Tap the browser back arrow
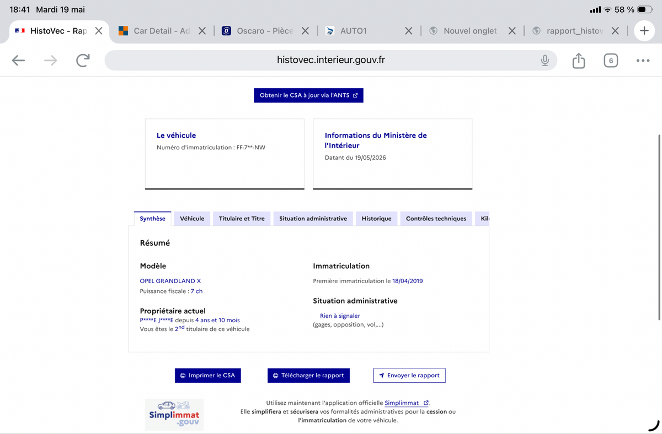The image size is (662, 434). pos(19,61)
